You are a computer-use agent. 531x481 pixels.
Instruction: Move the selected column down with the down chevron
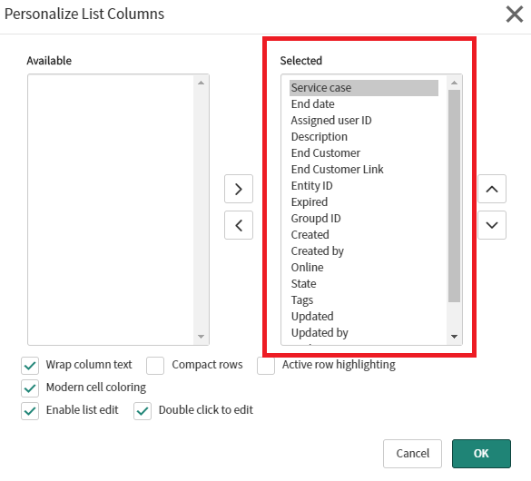tap(492, 225)
